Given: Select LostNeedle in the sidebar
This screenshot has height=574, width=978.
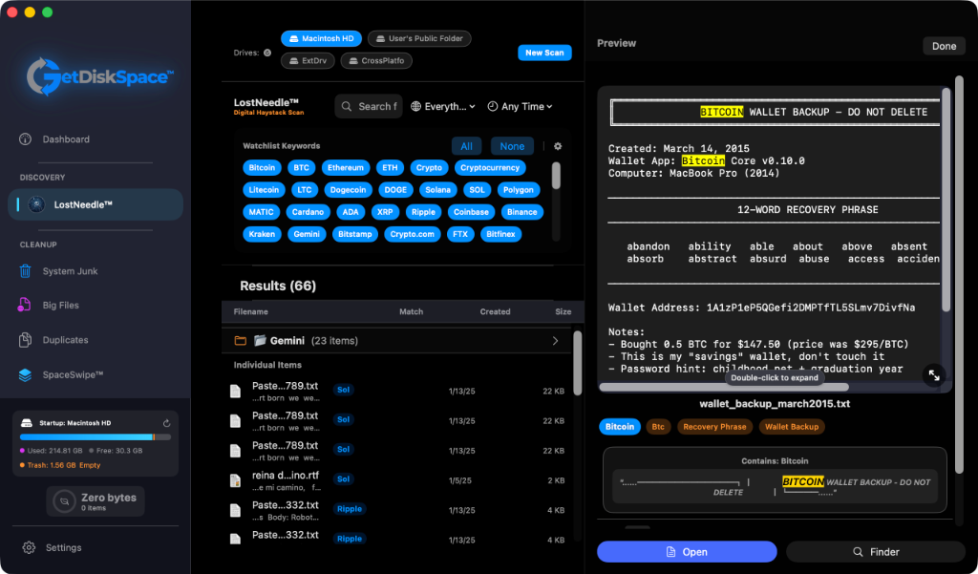Looking at the screenshot, I should [96, 204].
